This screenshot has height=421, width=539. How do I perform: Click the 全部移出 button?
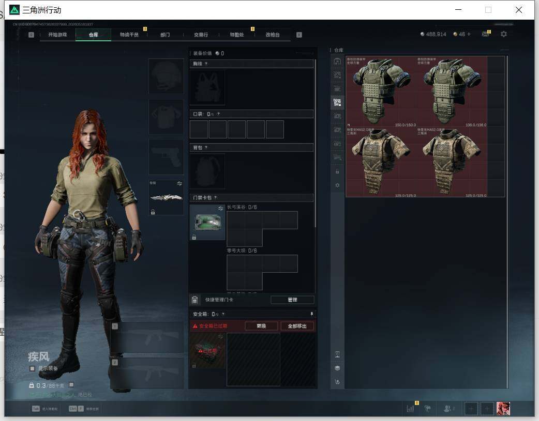tap(297, 326)
